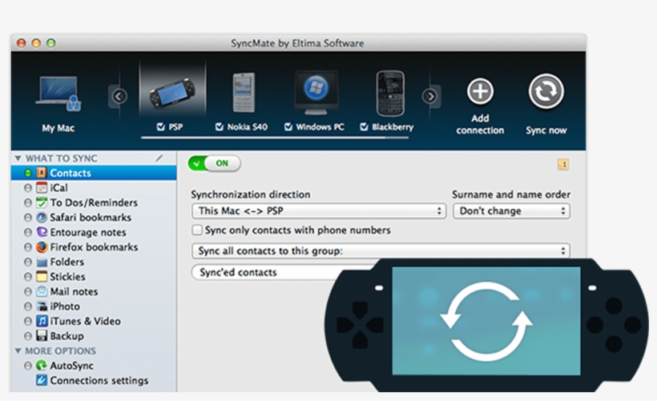The height and width of the screenshot is (401, 657).
Task: Click the iPhoto icon in sidebar
Action: tap(42, 307)
